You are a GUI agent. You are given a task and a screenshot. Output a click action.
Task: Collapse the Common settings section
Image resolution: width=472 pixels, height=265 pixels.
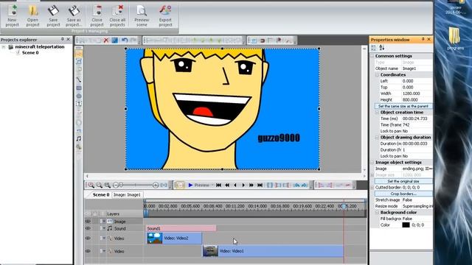(x=372, y=56)
